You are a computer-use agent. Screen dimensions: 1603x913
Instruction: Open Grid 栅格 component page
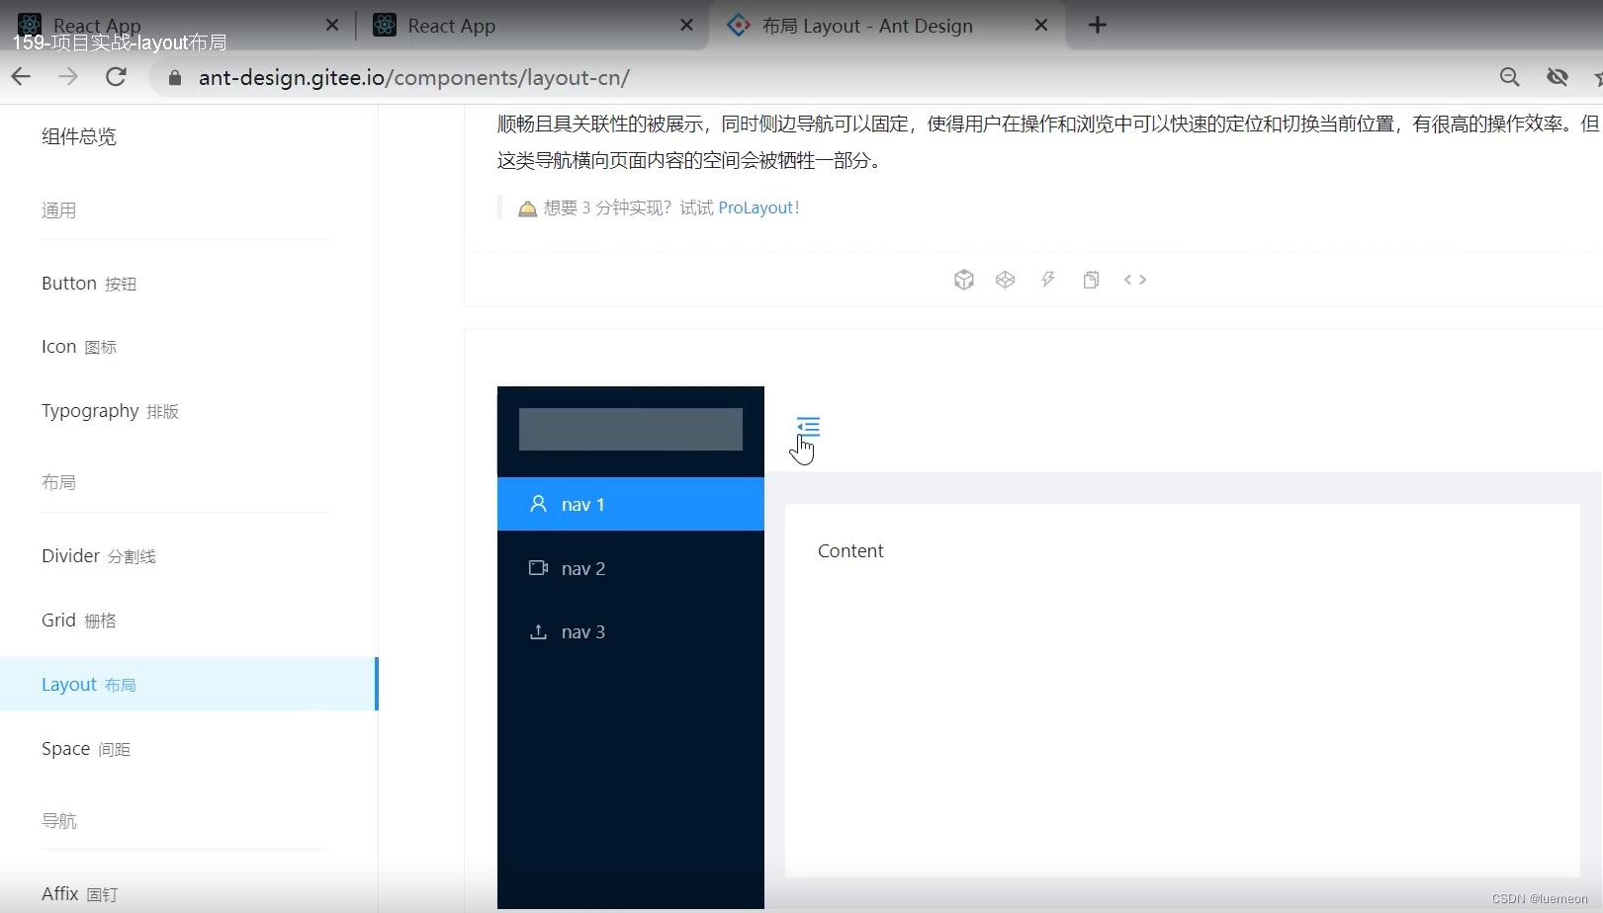tap(79, 621)
